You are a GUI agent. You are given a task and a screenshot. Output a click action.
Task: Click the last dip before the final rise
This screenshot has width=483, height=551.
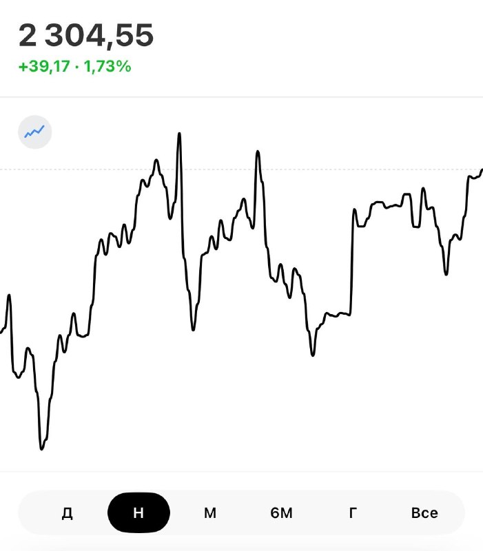point(446,273)
